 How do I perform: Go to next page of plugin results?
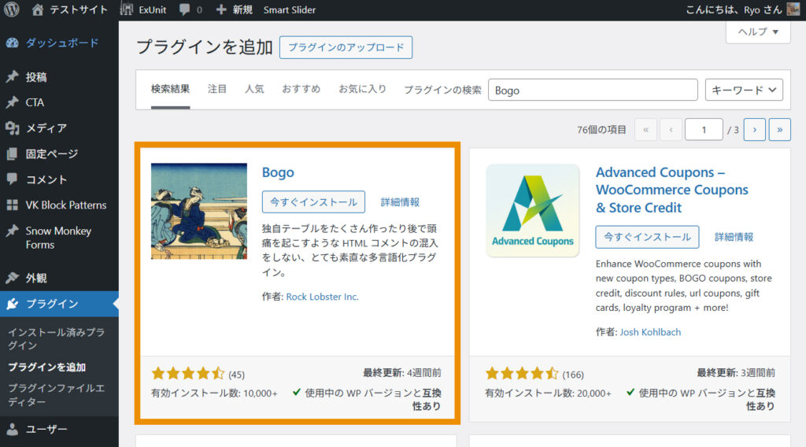coord(754,129)
